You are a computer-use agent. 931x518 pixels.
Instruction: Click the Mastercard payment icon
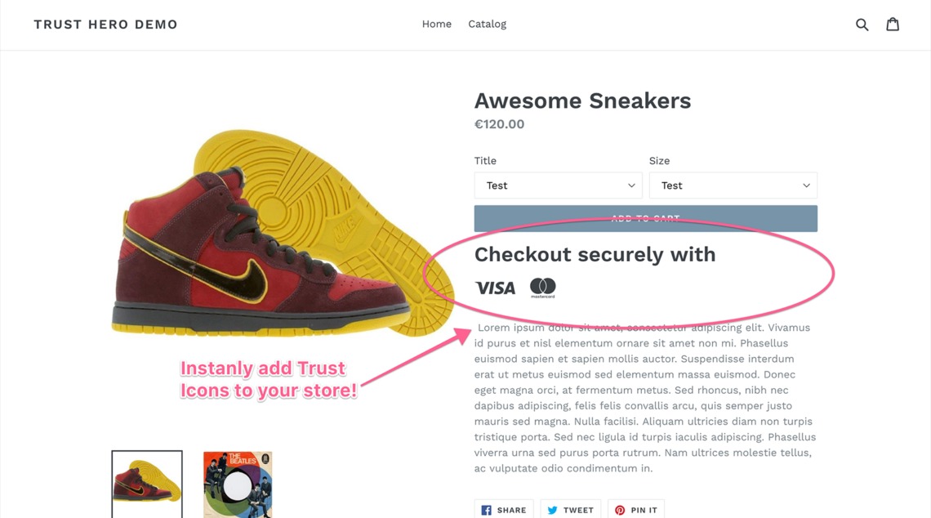pyautogui.click(x=542, y=287)
